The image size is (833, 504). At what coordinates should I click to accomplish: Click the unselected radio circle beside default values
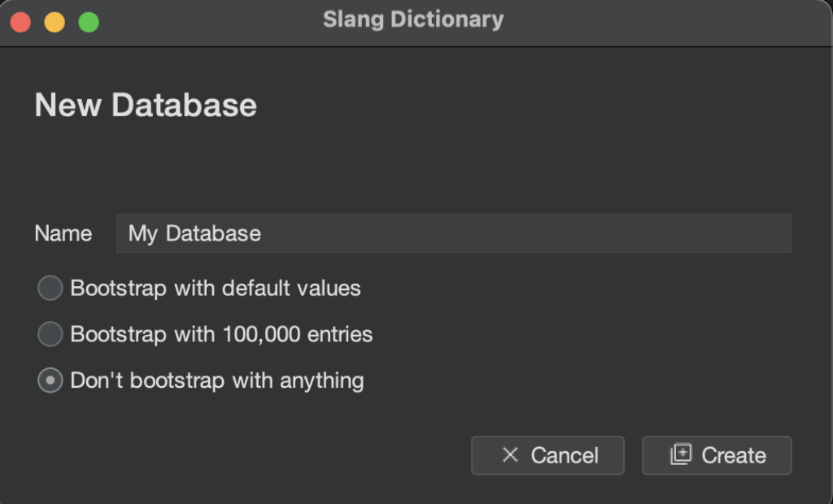50,288
